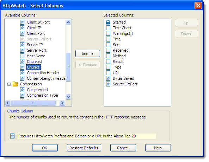This screenshot has width=209, height=162.
Task: Click the horizontal scrollbar thumb in Available Columns
Action: (33, 103)
